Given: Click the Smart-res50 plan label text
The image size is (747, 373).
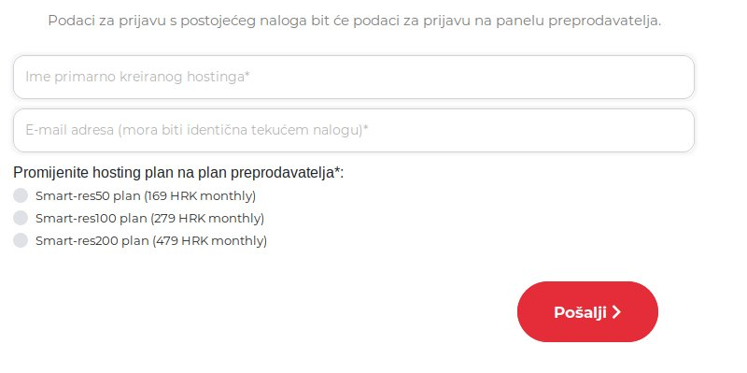Looking at the screenshot, I should point(146,196).
